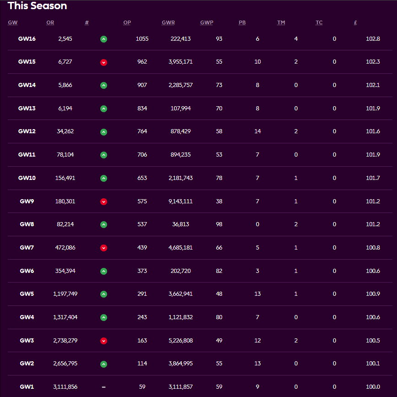Click the green up arrow in GW2 row

coord(103,364)
